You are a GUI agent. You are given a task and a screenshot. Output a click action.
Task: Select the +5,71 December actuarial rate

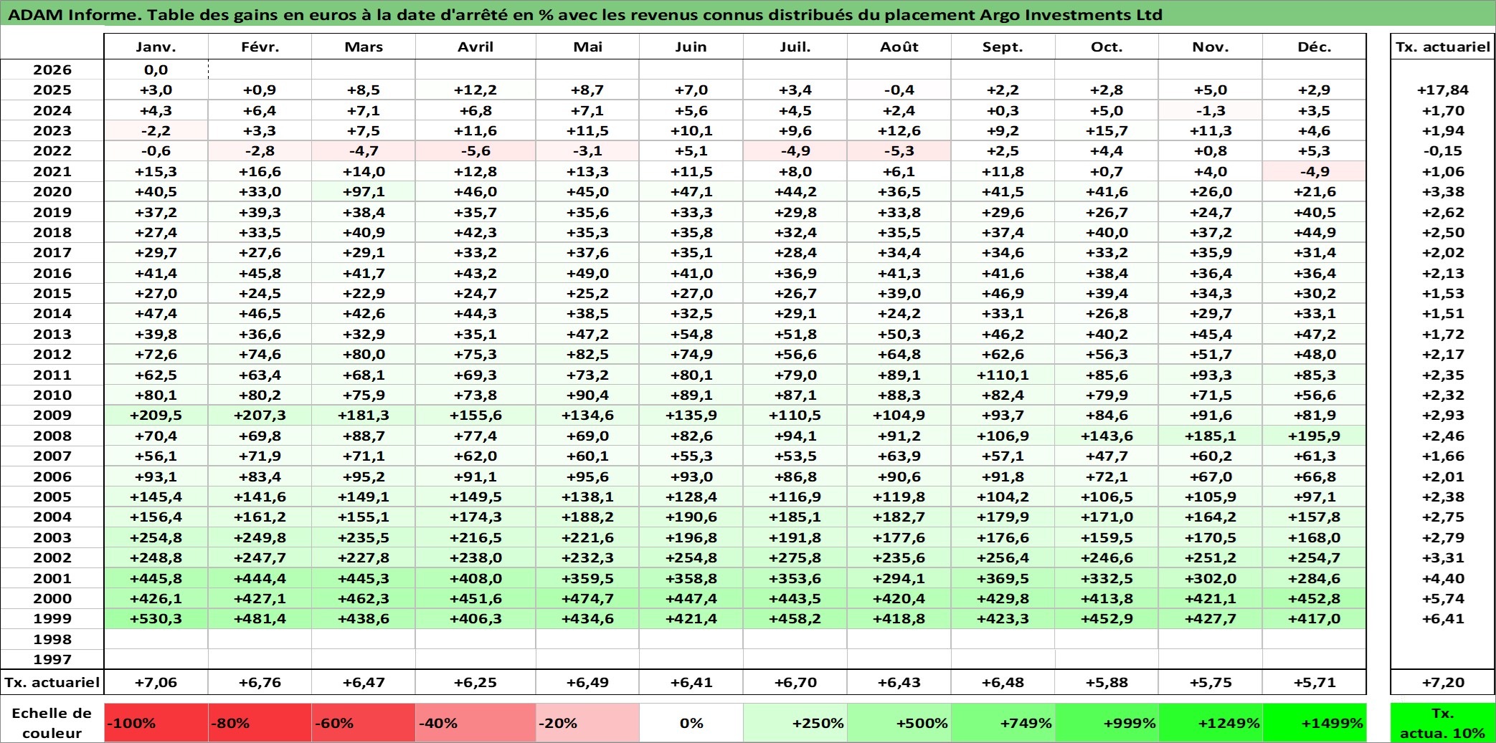1315,682
